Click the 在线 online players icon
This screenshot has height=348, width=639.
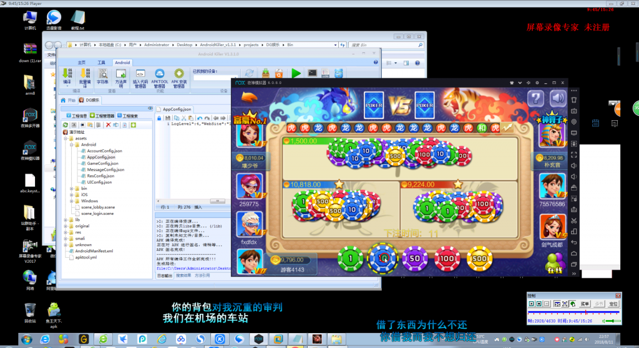[x=555, y=263]
